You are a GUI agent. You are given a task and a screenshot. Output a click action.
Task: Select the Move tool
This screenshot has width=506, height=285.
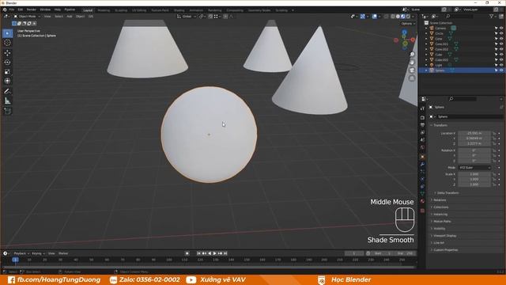(x=7, y=53)
